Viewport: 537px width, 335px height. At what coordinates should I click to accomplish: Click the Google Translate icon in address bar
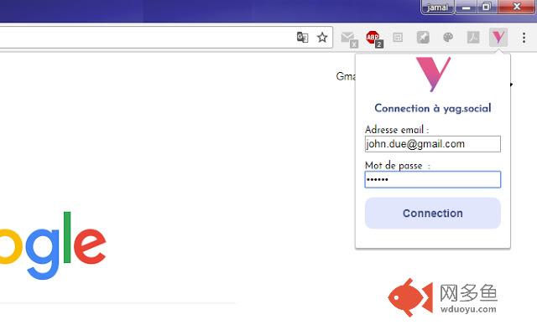[x=302, y=37]
